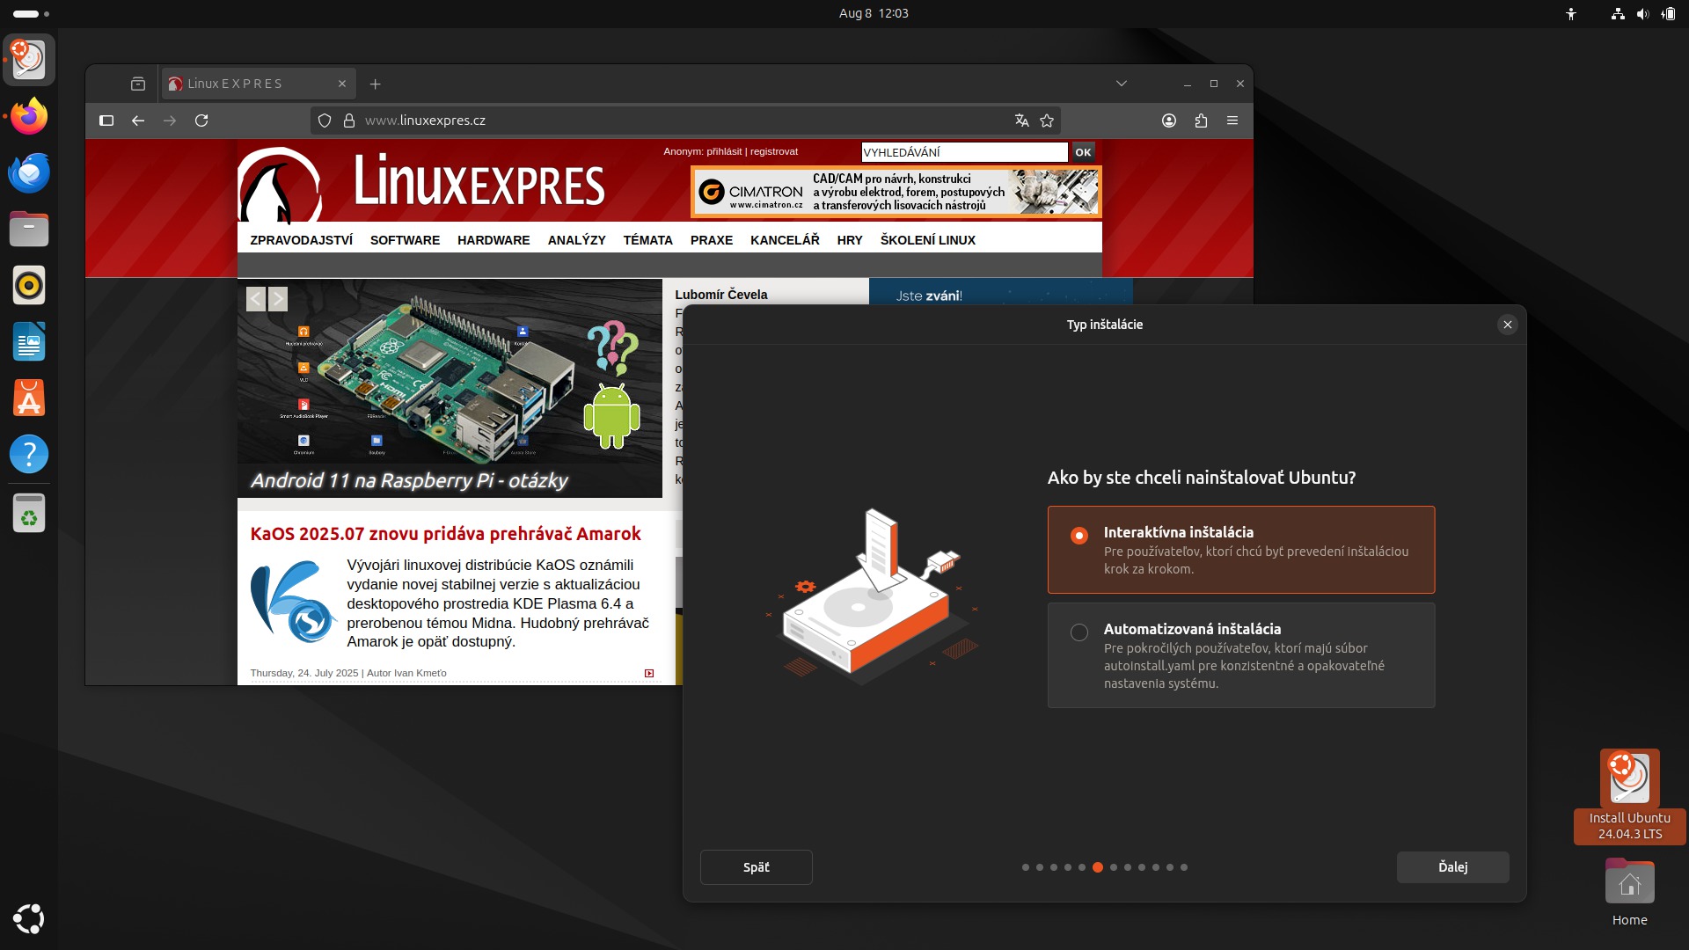Open Firefox hamburger application menu
This screenshot has height=950, width=1689.
coord(1232,121)
